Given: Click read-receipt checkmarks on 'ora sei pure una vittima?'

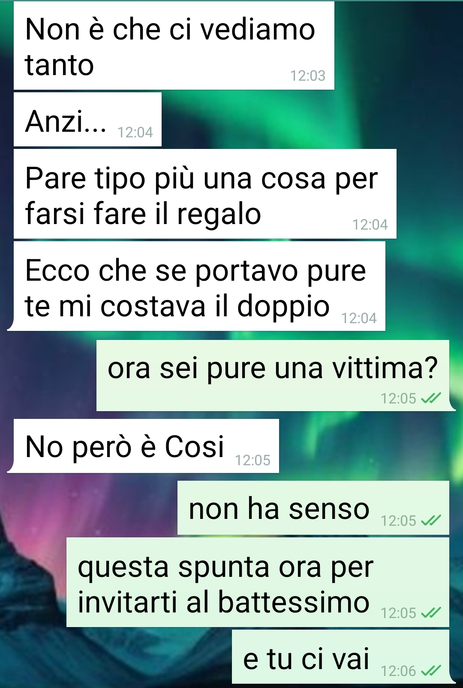Looking at the screenshot, I should [x=430, y=399].
